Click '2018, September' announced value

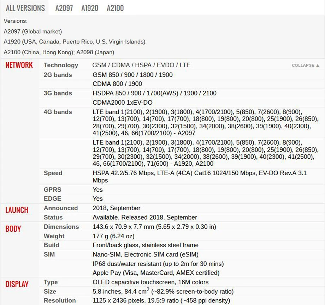pos(117,208)
